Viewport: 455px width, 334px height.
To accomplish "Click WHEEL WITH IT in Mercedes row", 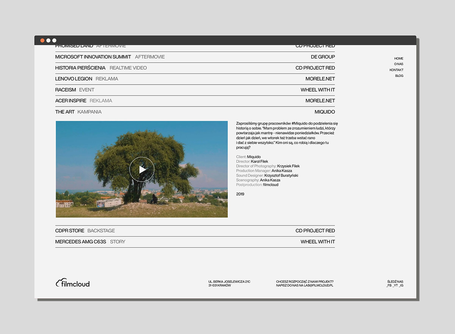I will [x=318, y=241].
